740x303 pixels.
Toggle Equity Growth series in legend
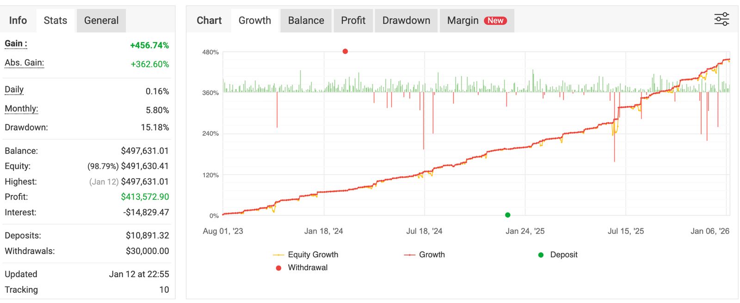[306, 255]
